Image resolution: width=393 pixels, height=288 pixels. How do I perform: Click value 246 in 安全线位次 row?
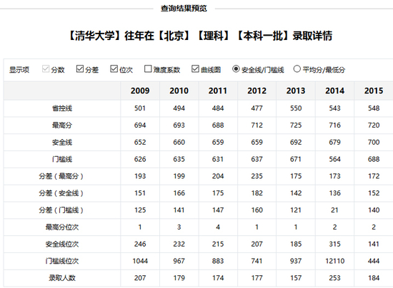[x=140, y=245]
